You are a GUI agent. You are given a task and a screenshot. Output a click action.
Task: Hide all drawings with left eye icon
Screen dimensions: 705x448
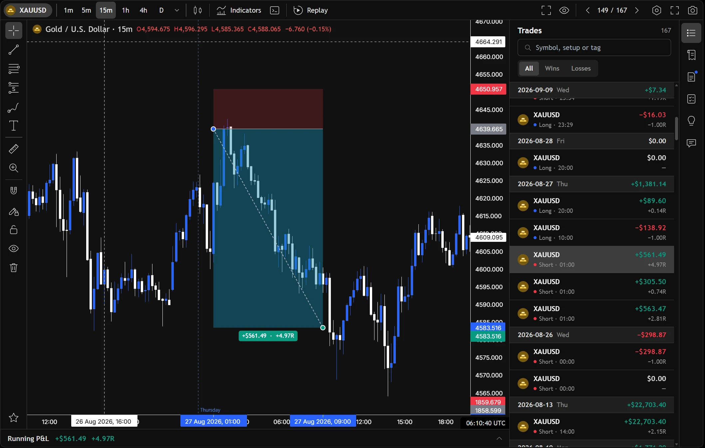tap(14, 248)
